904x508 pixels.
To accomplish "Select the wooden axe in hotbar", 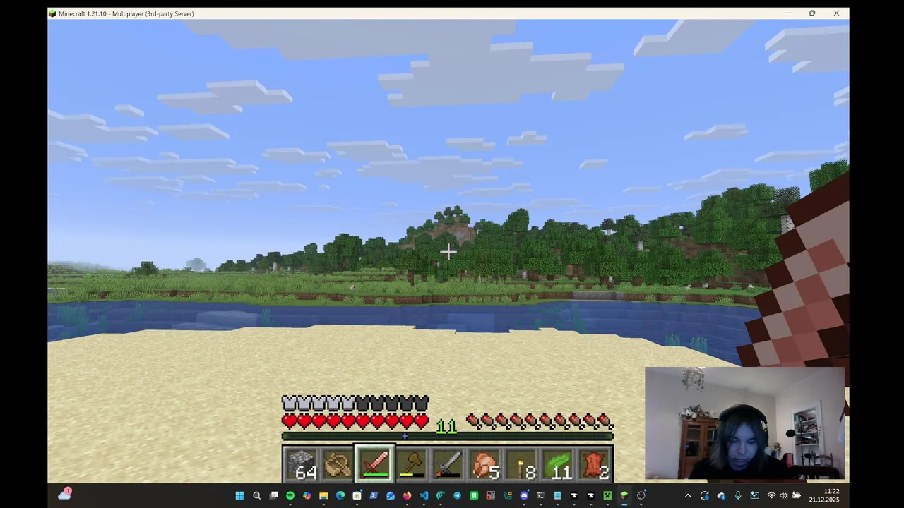I will (411, 464).
